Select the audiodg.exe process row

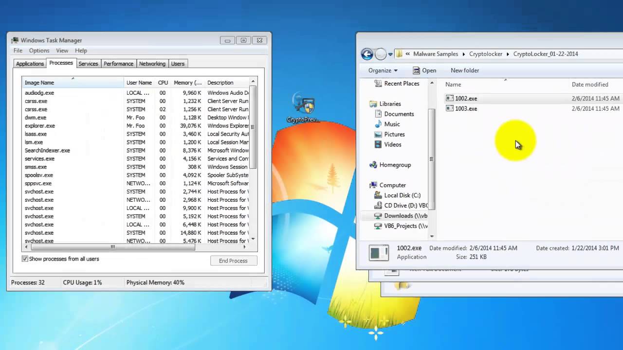click(x=136, y=93)
